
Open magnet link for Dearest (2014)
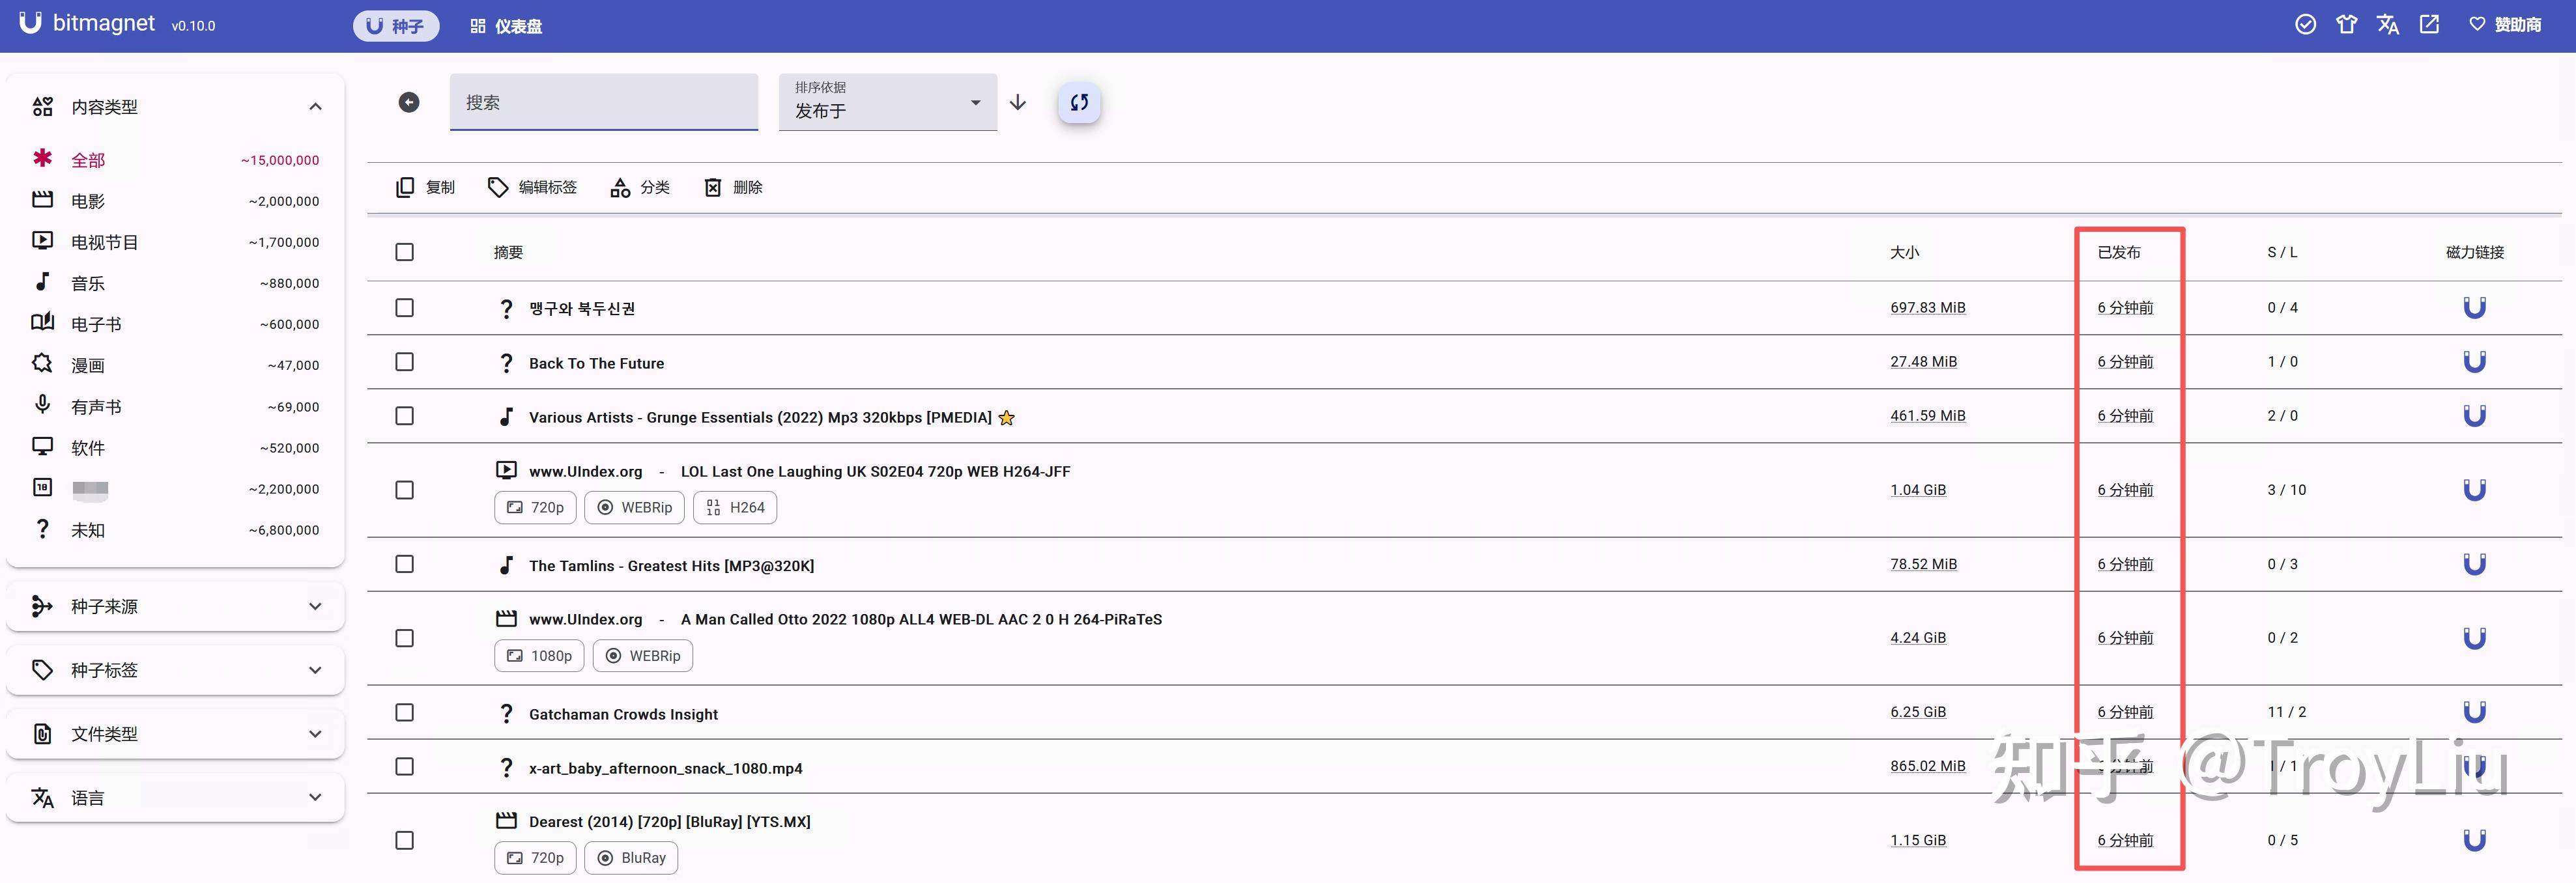[x=2474, y=840]
